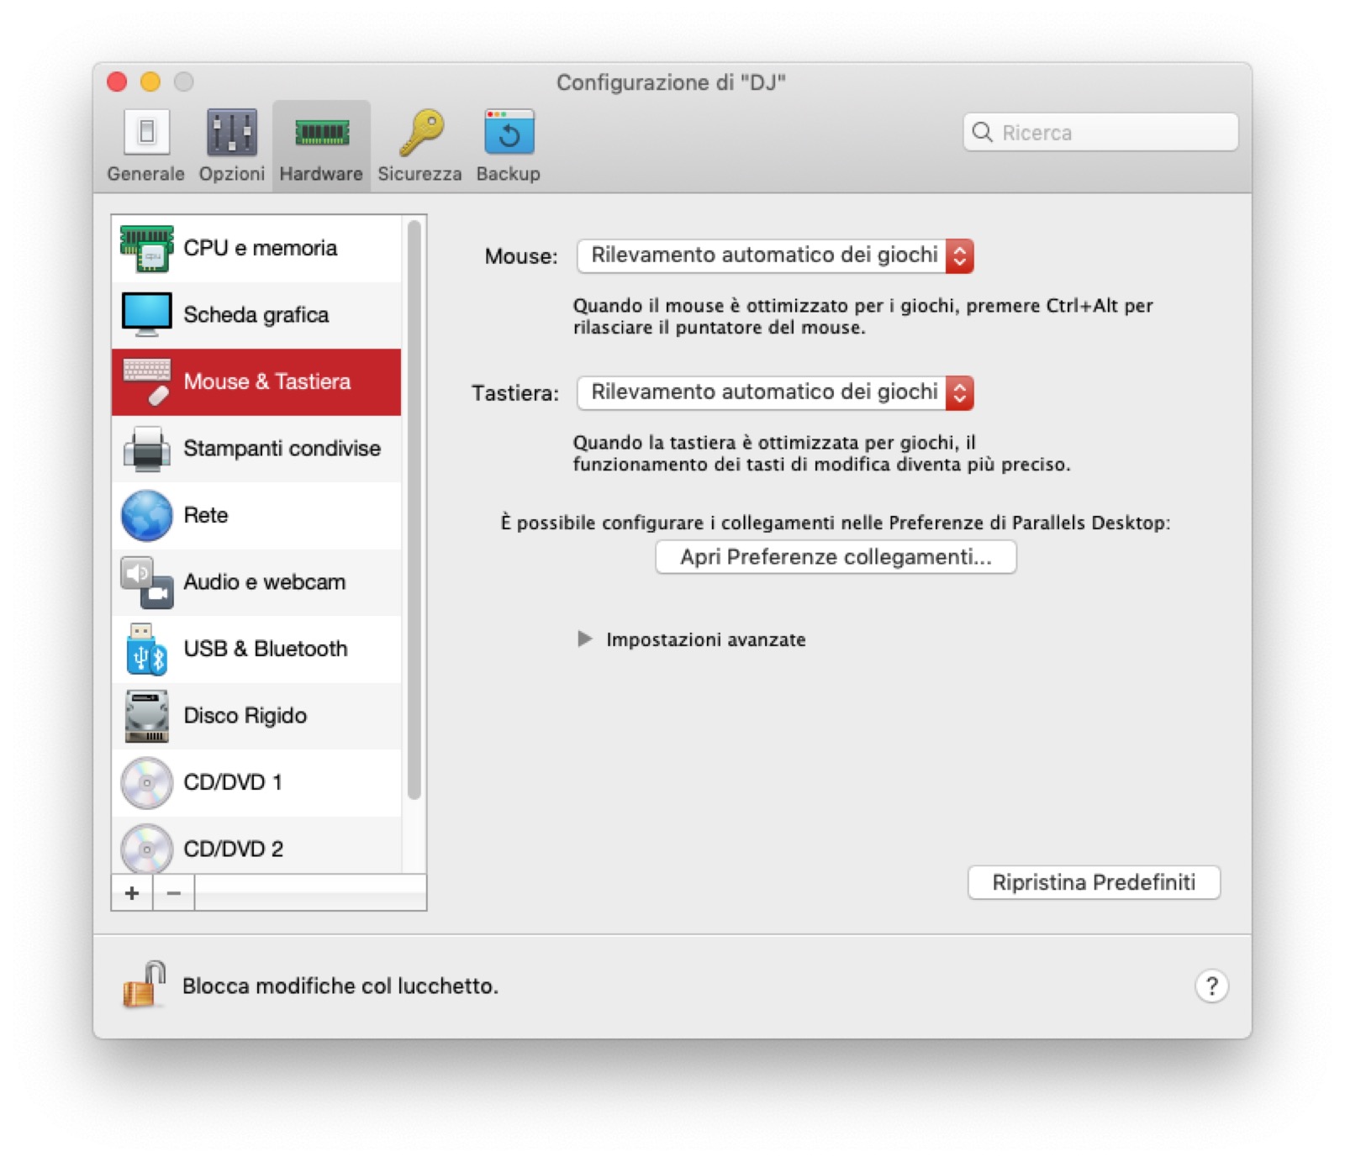Screen dimensions: 1345x1162
Task: Select the Rete globe icon
Action: pyautogui.click(x=147, y=515)
